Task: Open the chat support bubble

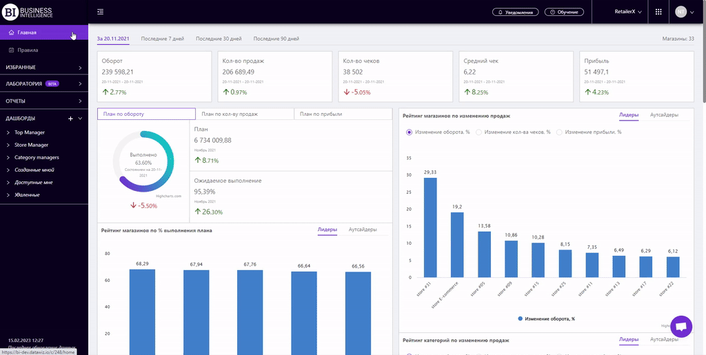Action: pos(680,327)
